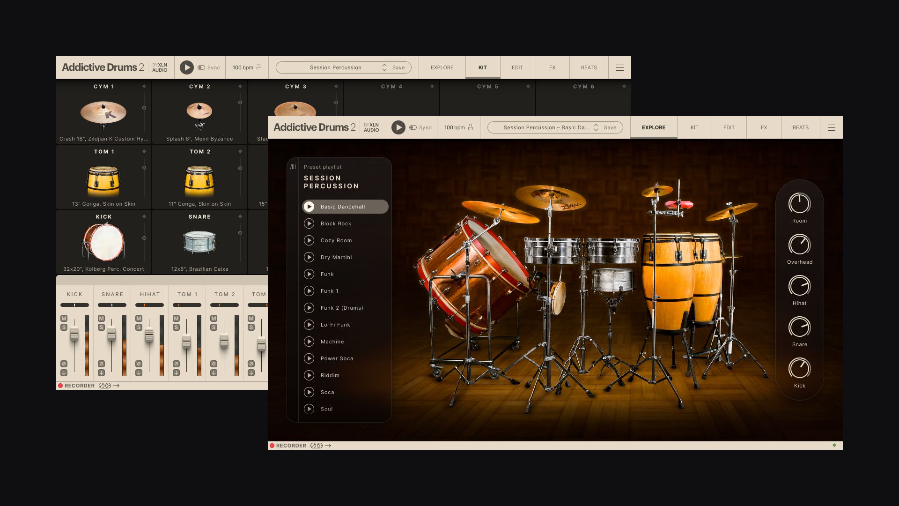
Task: Switch to EXPLORE tab in back Kit window
Action: click(x=442, y=67)
